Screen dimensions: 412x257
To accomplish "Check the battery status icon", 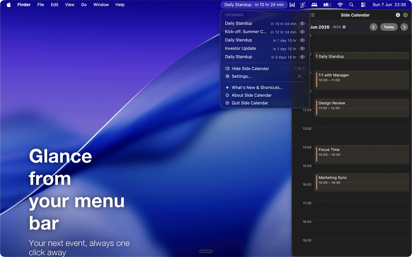I will pos(327,5).
